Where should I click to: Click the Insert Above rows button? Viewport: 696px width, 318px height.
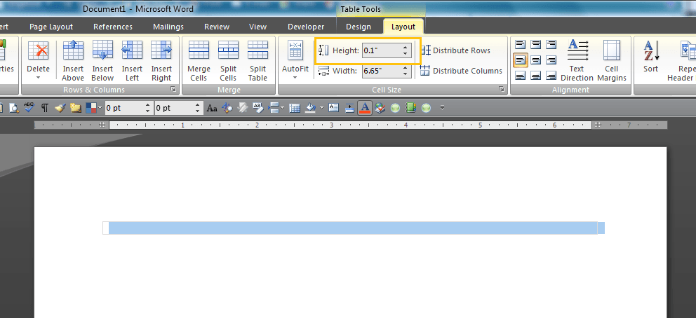click(73, 60)
